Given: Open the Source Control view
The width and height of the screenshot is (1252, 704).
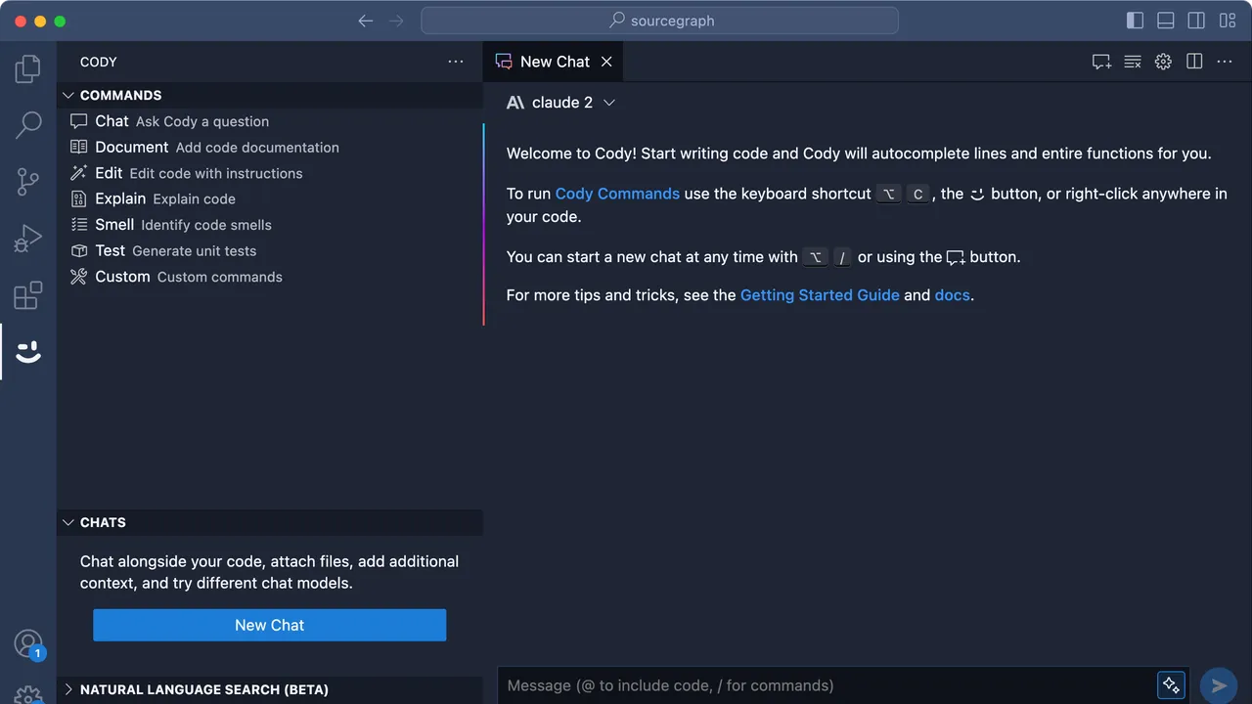Looking at the screenshot, I should point(28,181).
